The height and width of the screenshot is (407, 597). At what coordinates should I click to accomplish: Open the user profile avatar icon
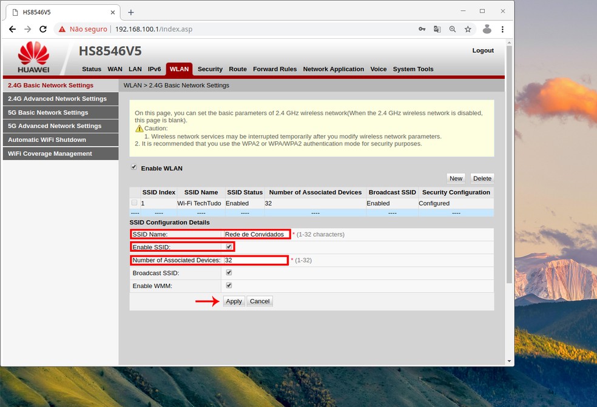click(487, 29)
